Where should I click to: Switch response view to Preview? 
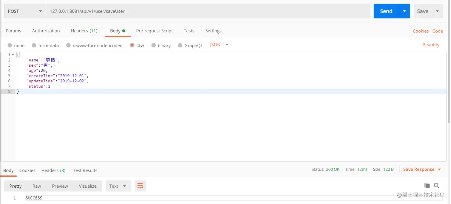(60, 186)
